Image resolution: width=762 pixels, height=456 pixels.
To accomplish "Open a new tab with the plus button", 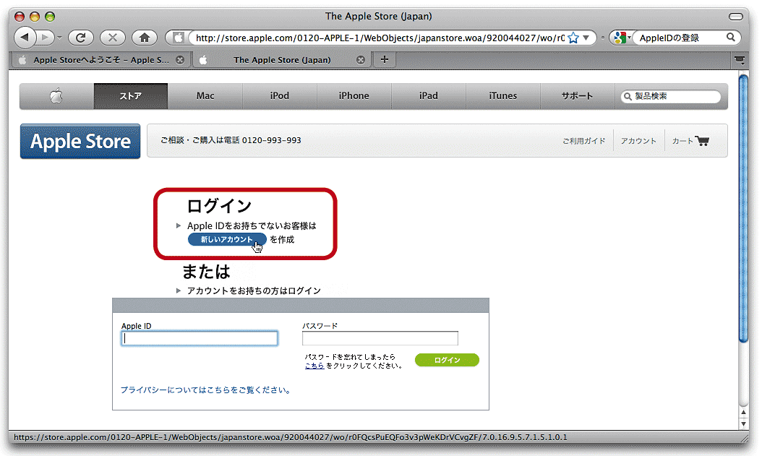I will tap(385, 59).
